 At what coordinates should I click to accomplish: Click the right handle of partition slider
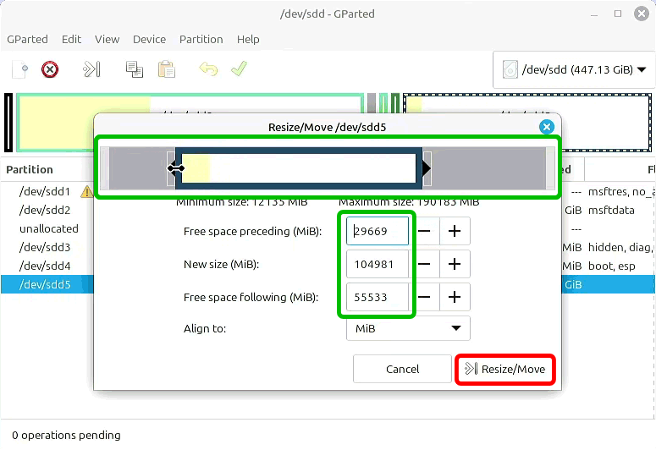click(x=426, y=168)
